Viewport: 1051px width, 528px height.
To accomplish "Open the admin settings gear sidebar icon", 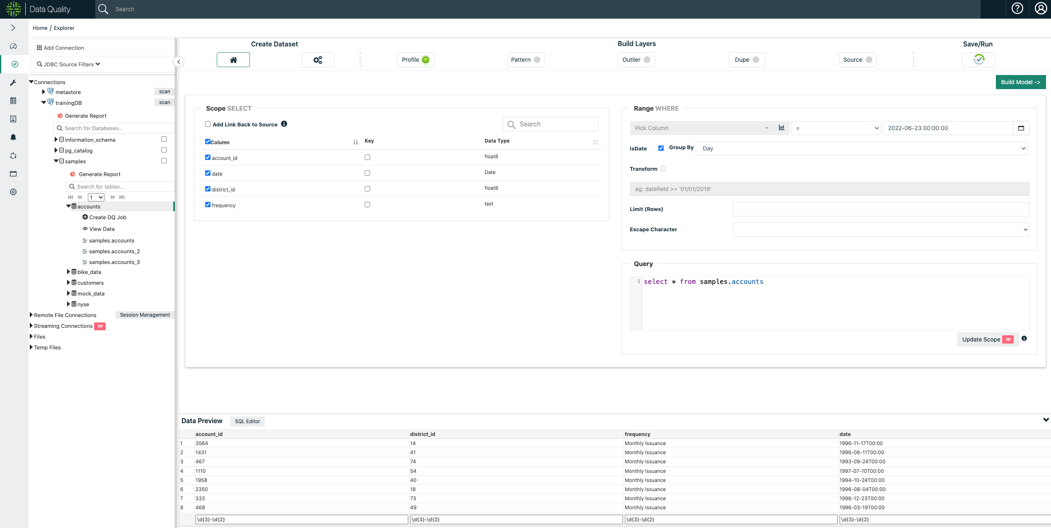I will pyautogui.click(x=13, y=192).
